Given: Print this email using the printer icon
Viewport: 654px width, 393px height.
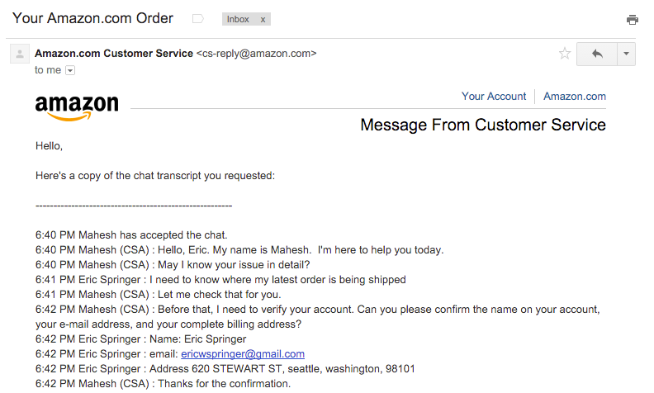Looking at the screenshot, I should [x=633, y=20].
